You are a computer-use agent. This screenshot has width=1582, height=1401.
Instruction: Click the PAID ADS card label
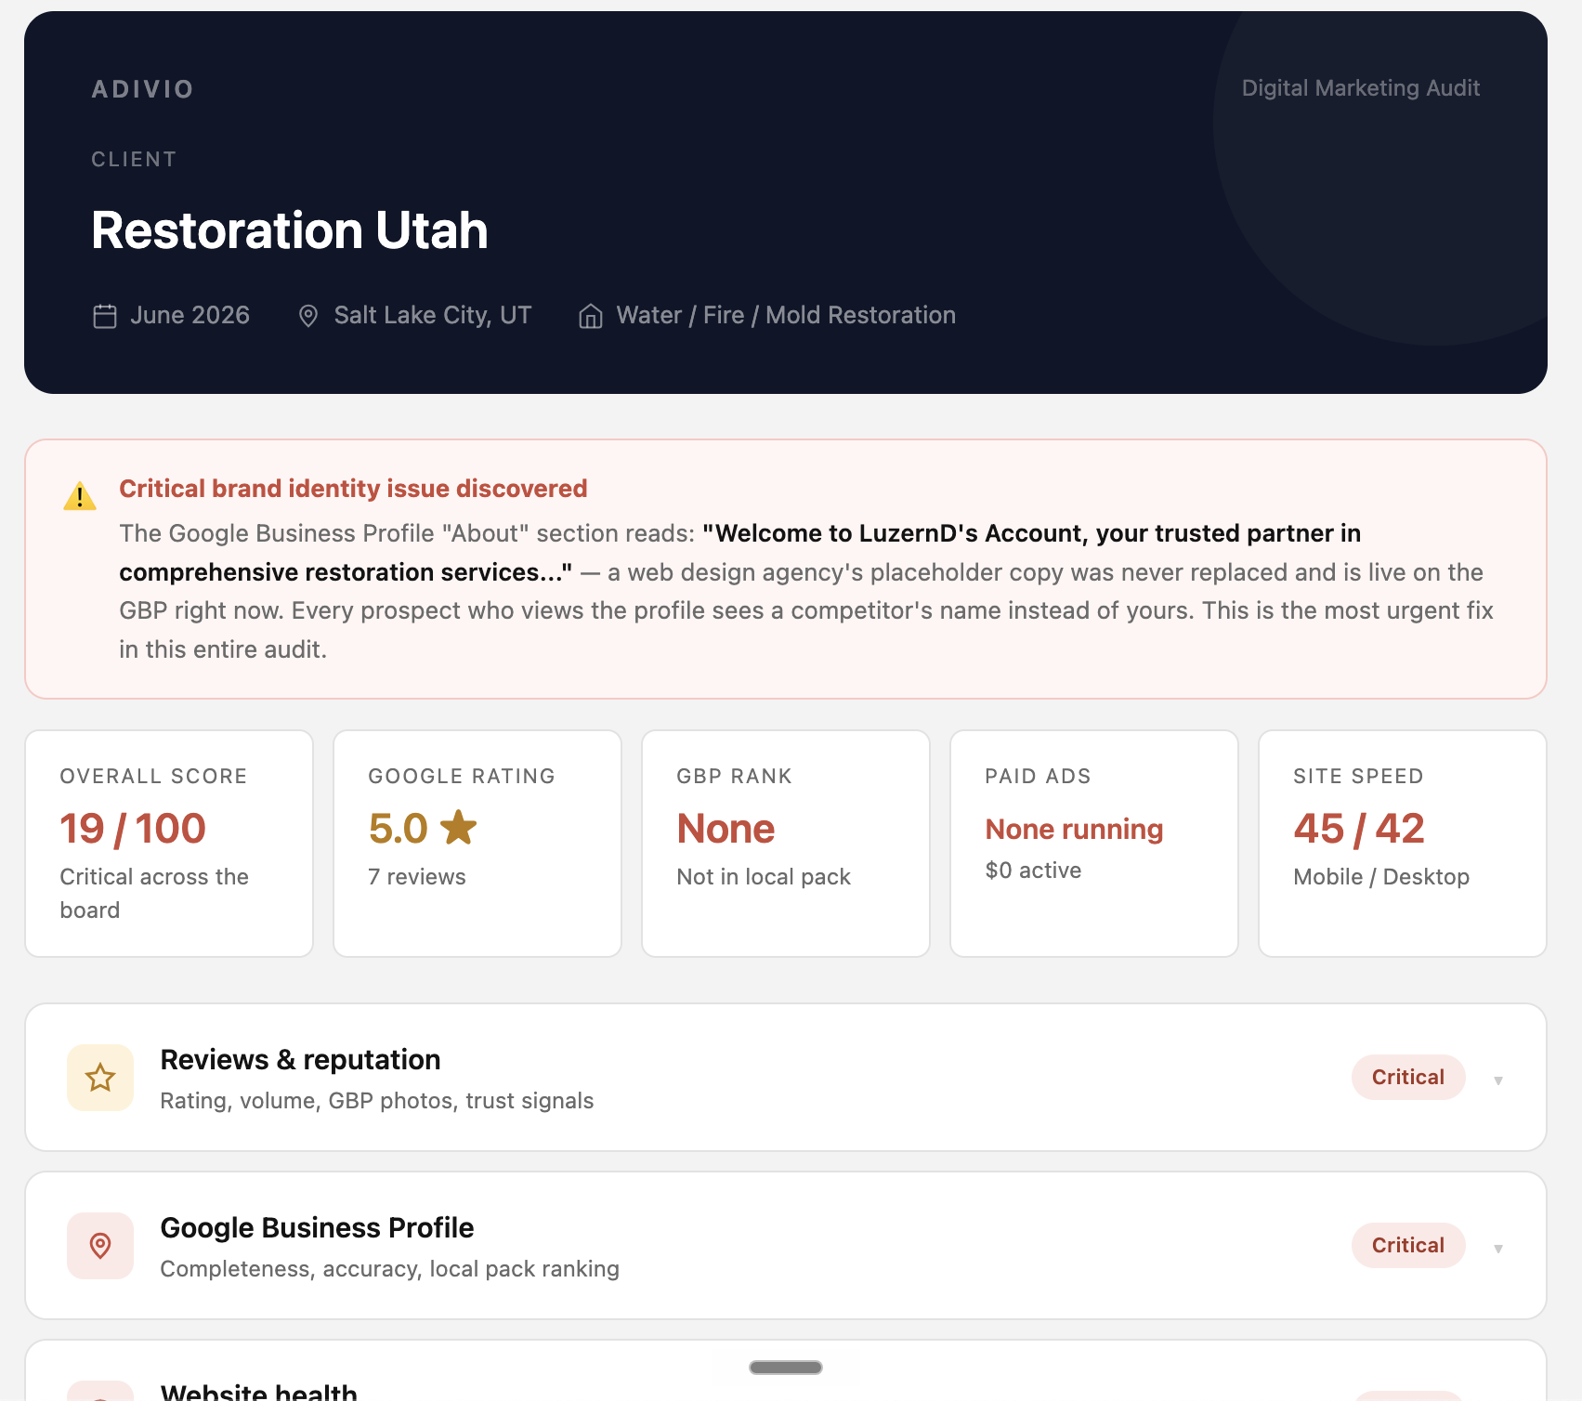pos(1038,777)
